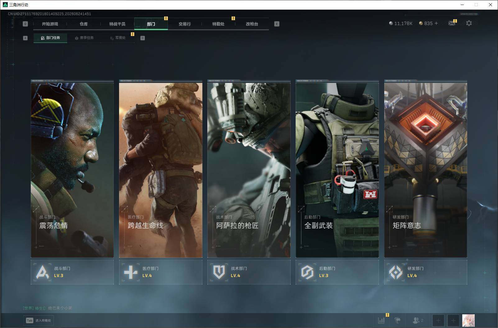
Task: Open the 开始游戏 tab
Action: (x=50, y=24)
